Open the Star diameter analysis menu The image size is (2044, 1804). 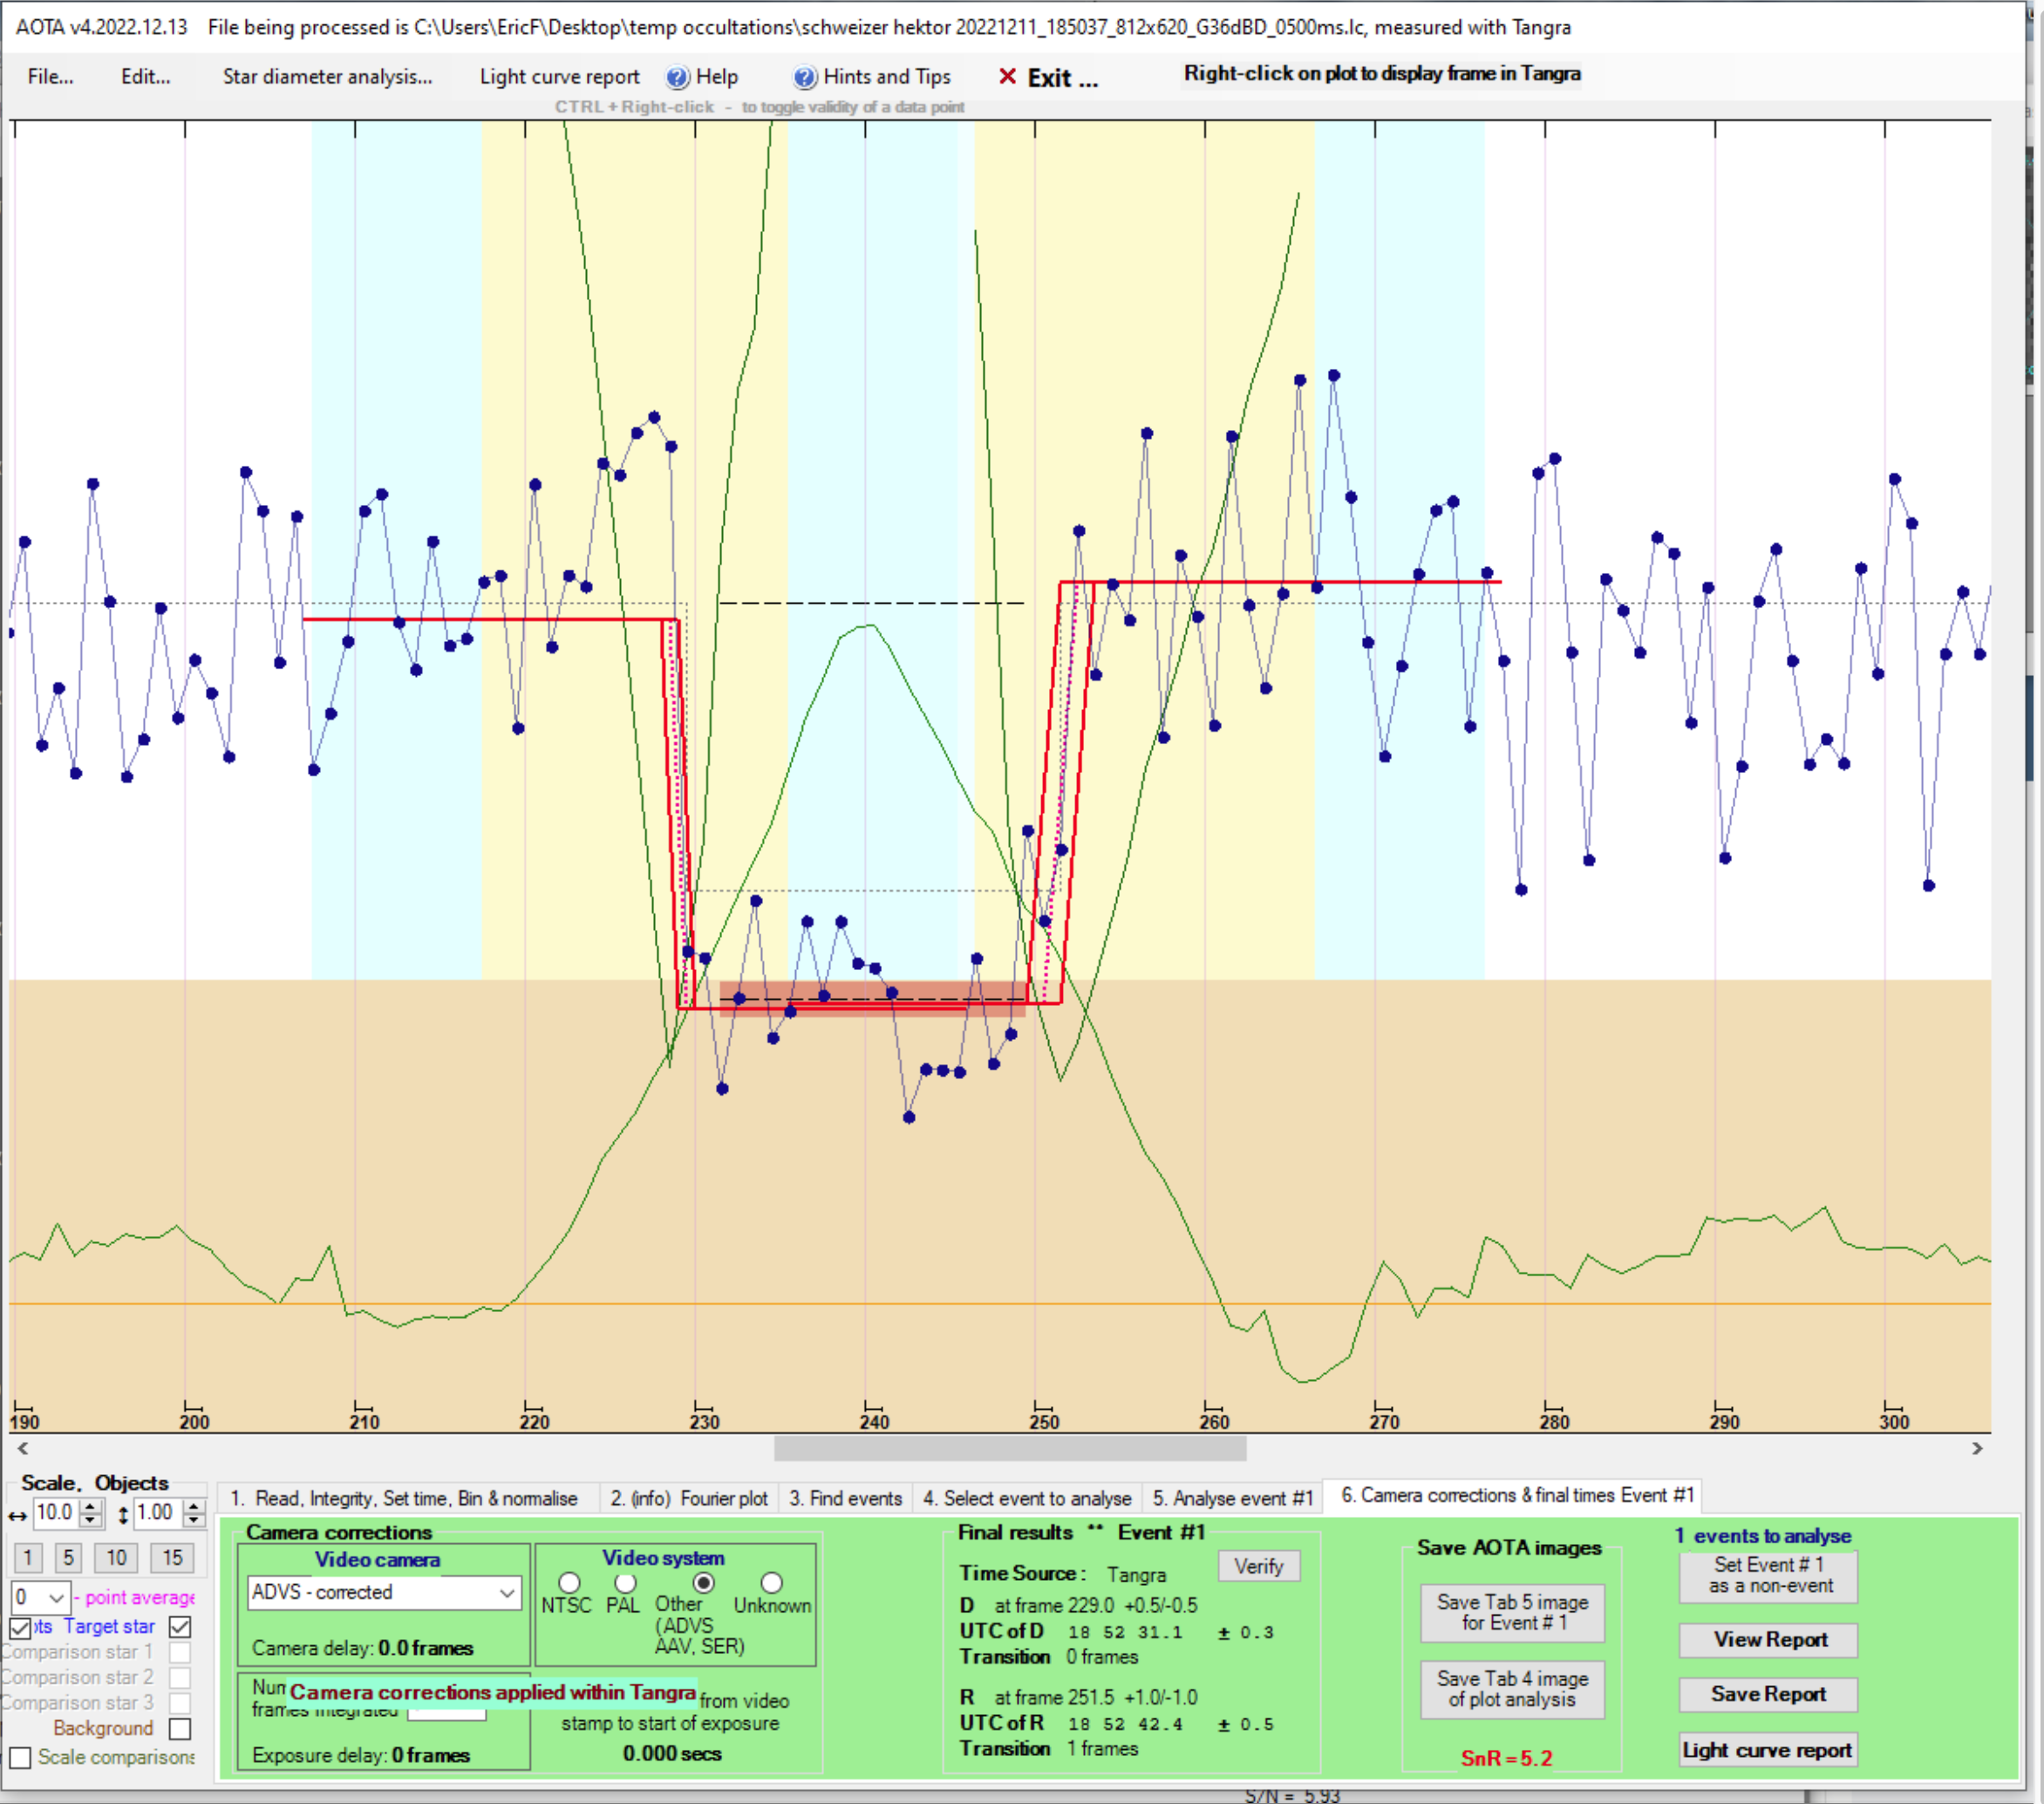(327, 77)
